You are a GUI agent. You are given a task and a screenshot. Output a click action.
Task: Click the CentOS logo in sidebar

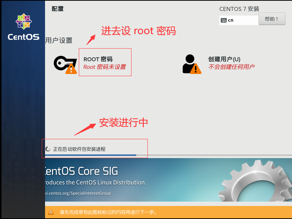tap(24, 27)
